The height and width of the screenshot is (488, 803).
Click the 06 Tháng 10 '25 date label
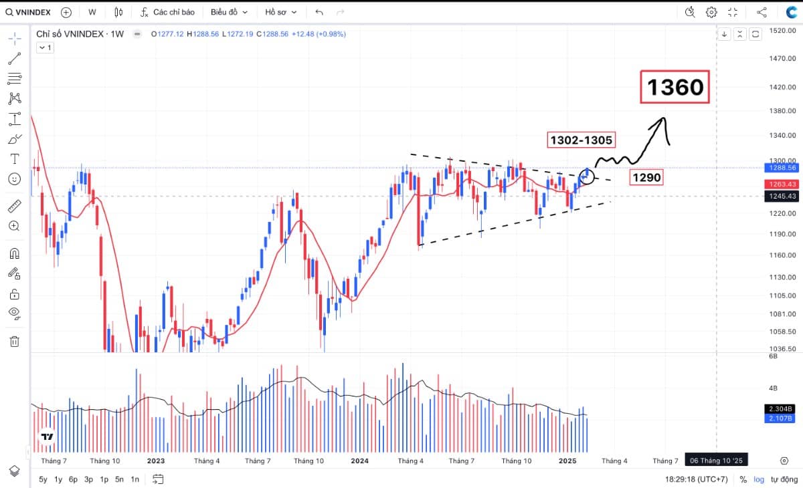pyautogui.click(x=715, y=461)
